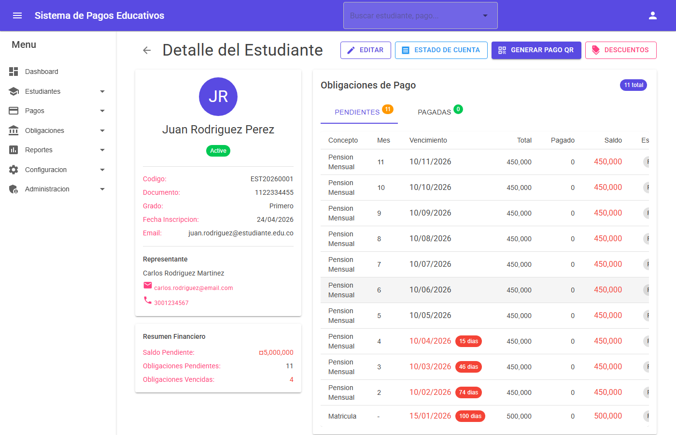Viewport: 676px width, 435px height.
Task: Expand the Obligaciones submenu arrow
Action: [x=102, y=130]
